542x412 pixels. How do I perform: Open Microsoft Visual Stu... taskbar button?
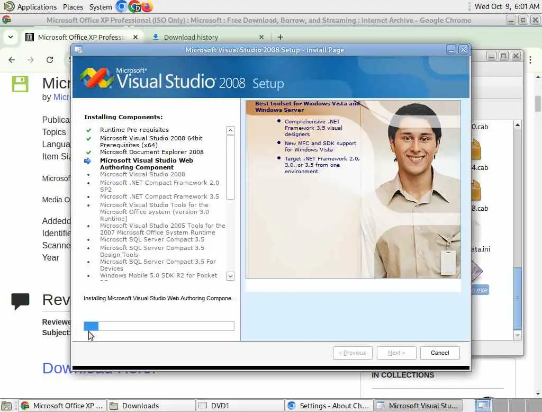(418, 406)
